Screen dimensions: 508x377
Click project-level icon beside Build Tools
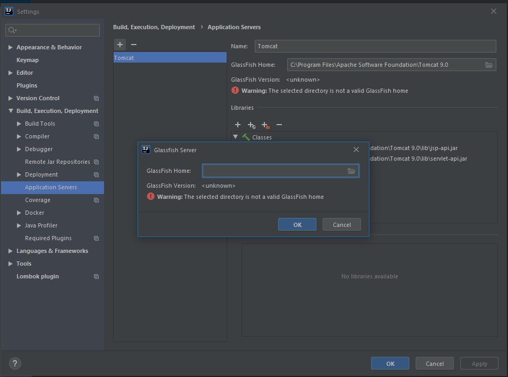96,124
